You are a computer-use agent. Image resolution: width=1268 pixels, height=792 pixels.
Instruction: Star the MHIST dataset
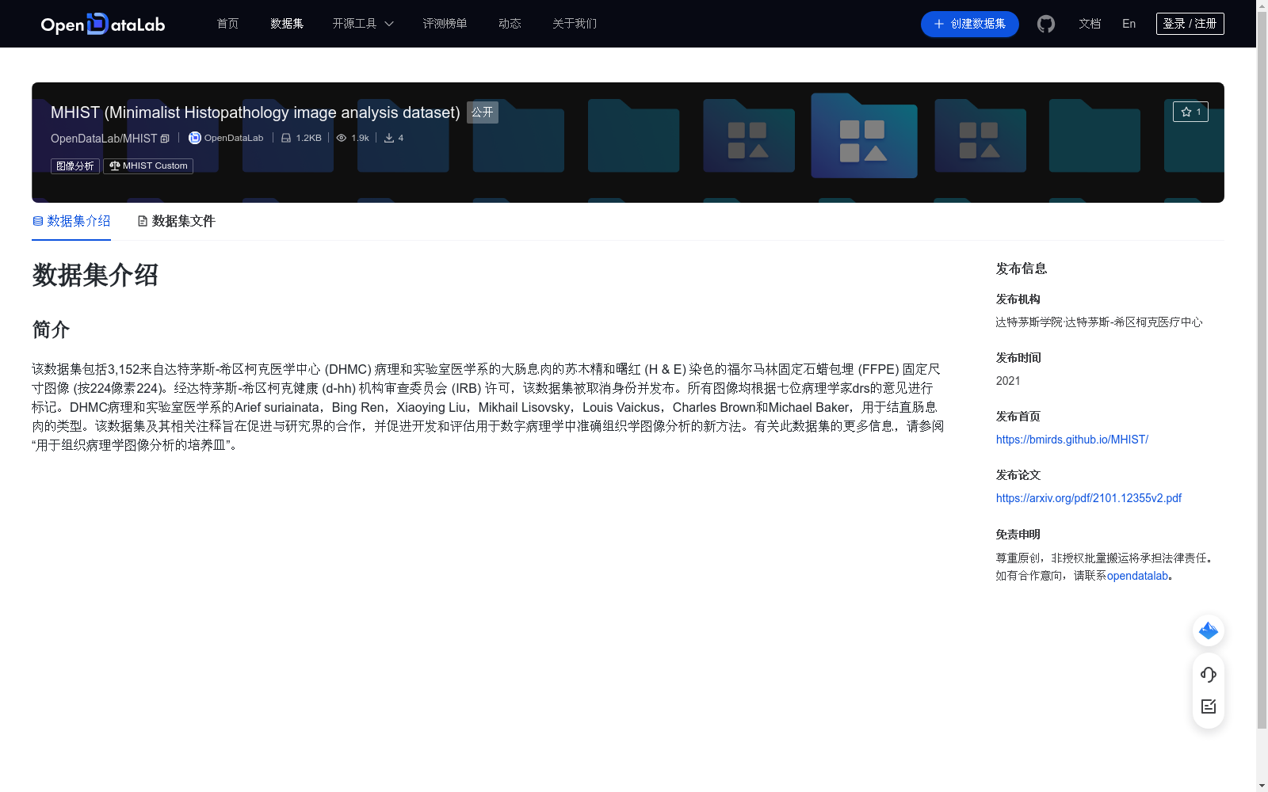coord(1190,112)
